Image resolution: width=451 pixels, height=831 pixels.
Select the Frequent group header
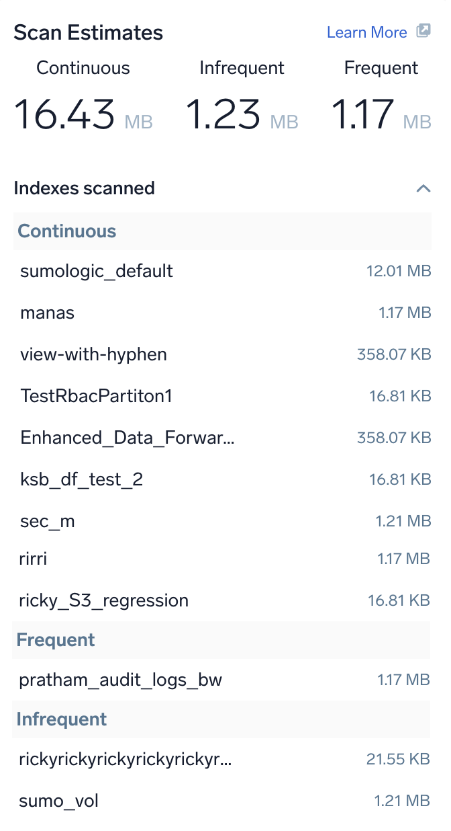pyautogui.click(x=56, y=640)
